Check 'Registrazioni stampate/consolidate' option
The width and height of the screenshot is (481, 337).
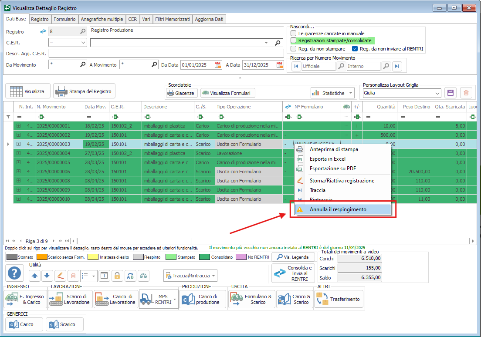pyautogui.click(x=294, y=40)
